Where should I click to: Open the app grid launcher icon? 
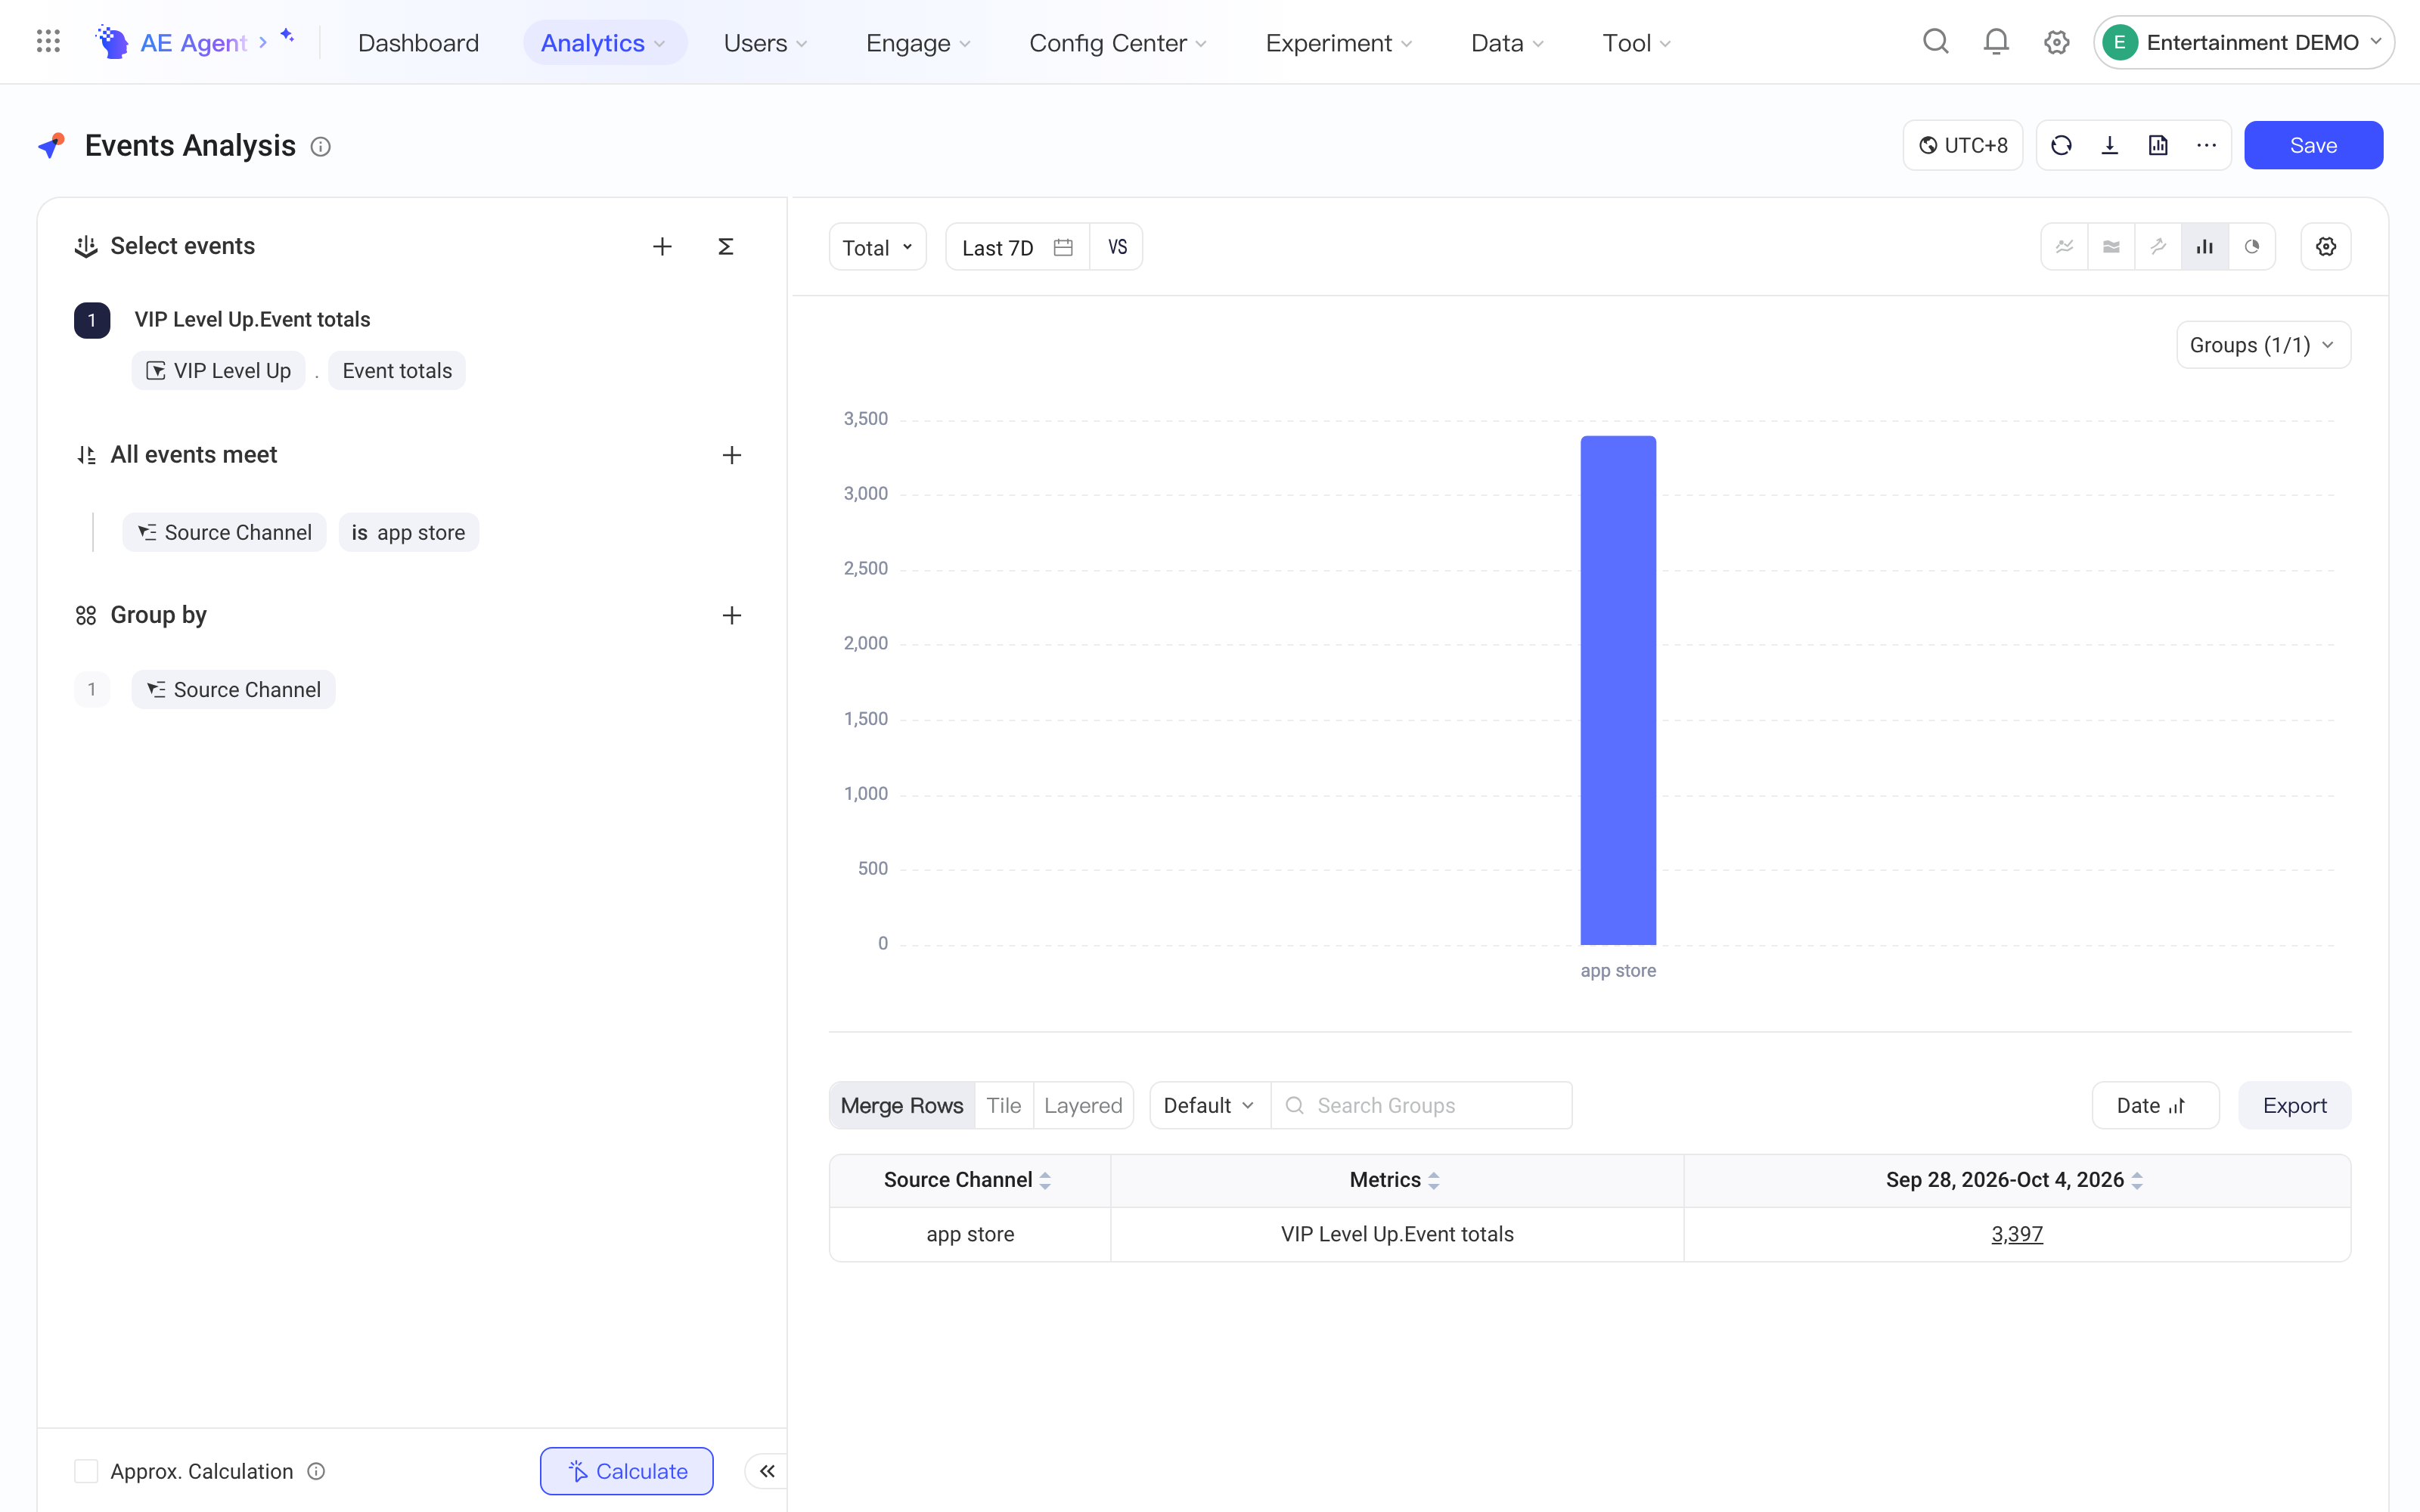coord(48,42)
